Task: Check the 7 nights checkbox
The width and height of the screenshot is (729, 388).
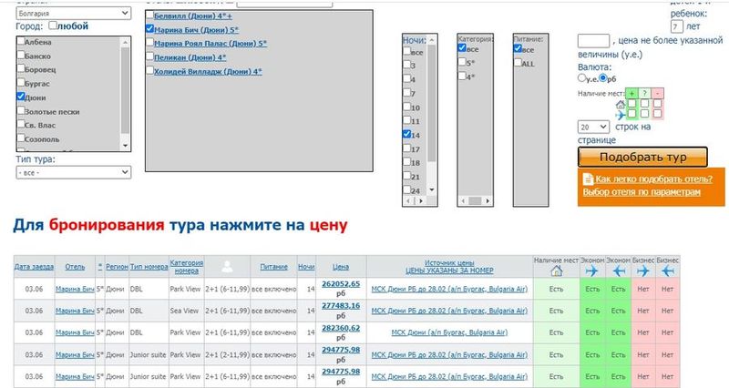Action: (x=406, y=93)
